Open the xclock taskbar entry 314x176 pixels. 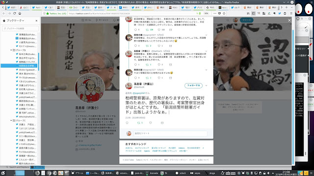(181, 173)
